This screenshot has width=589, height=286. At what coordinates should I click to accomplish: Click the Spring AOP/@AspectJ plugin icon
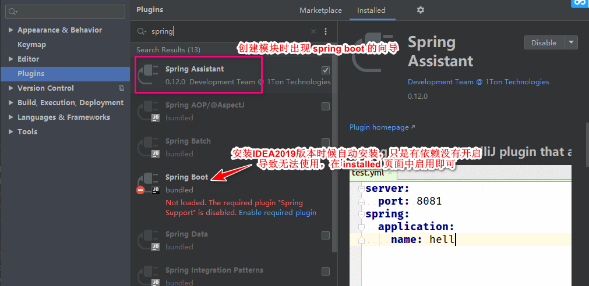[149, 111]
